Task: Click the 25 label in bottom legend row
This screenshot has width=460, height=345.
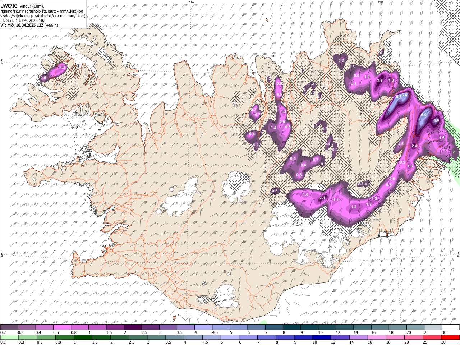Action: [x=425, y=342]
